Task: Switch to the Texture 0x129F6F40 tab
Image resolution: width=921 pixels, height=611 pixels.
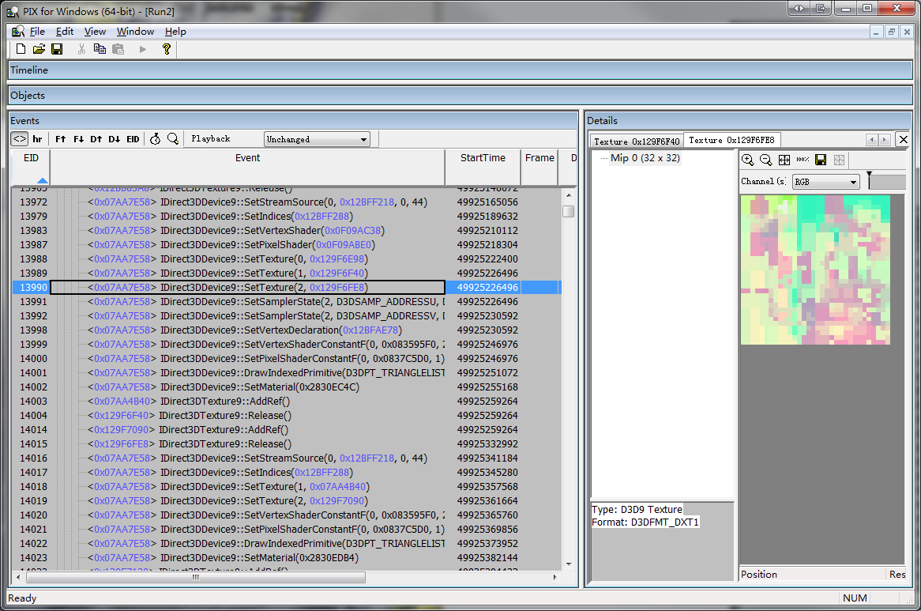Action: [x=637, y=141]
